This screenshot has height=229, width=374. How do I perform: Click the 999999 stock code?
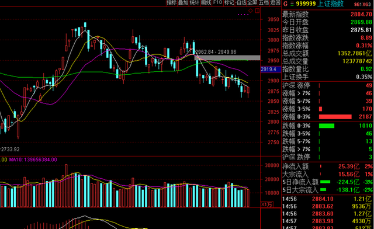coord(306,4)
